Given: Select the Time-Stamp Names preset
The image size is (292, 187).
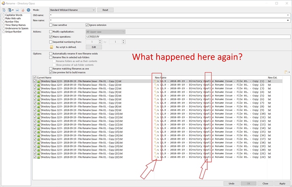Looking at the screenshot, I should (16, 25).
